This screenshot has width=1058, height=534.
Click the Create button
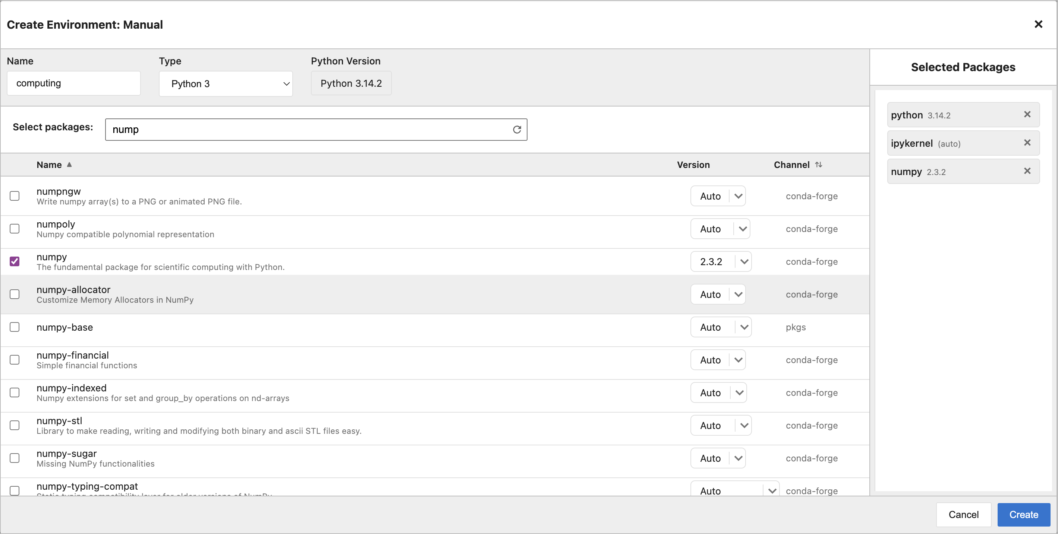click(x=1023, y=515)
